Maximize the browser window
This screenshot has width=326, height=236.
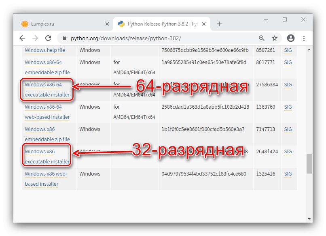tap(285, 19)
